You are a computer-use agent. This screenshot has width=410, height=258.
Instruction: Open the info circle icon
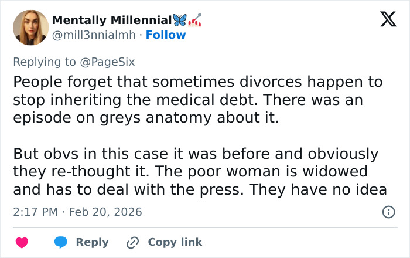click(388, 212)
